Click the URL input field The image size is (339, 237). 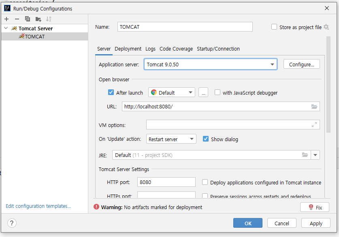221,106
